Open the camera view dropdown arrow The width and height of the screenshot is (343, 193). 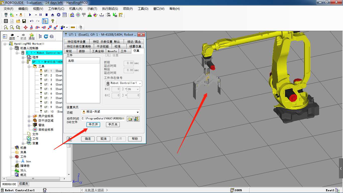[67, 27]
